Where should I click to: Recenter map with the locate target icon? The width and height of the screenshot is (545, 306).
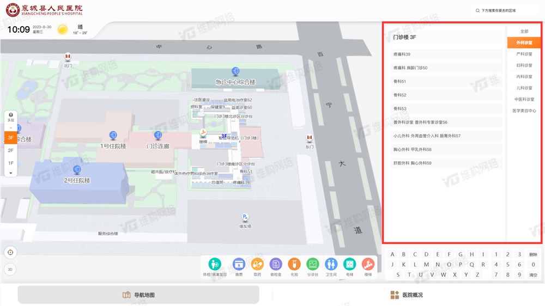click(10, 252)
